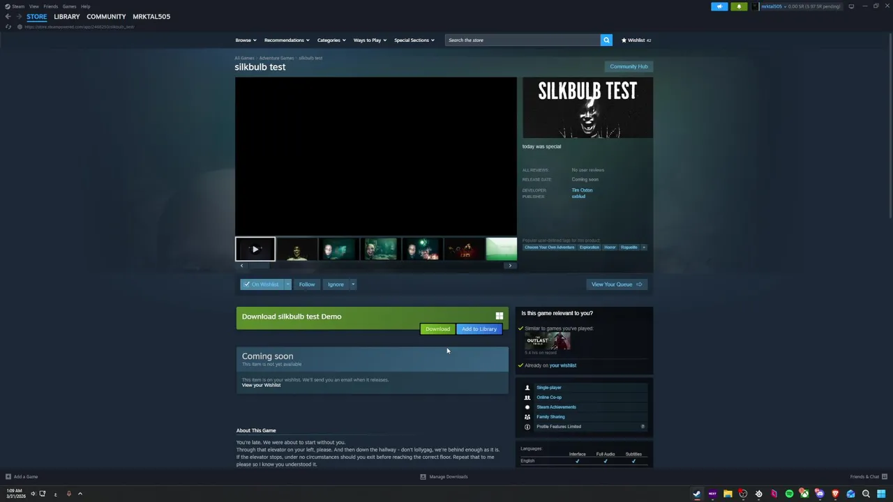Open Friends & Chat panel
The image size is (893, 502).
click(x=867, y=477)
